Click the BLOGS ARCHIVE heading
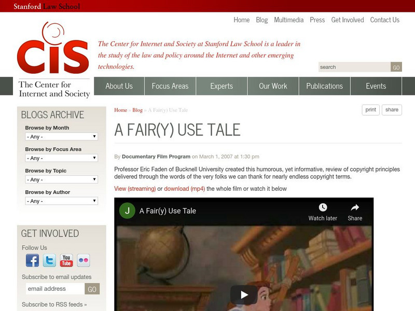 tap(52, 115)
